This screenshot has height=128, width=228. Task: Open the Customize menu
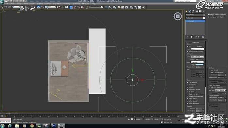click(76, 4)
